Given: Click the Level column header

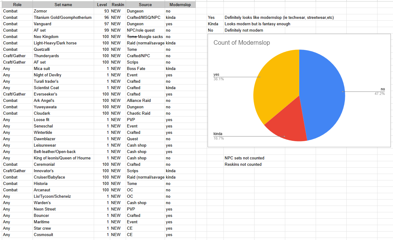Looking at the screenshot, I should coord(102,5).
